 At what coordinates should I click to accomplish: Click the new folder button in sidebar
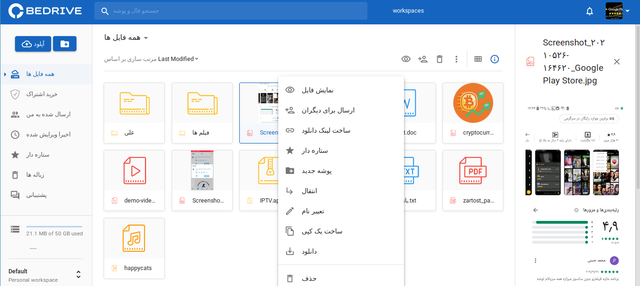click(x=65, y=44)
